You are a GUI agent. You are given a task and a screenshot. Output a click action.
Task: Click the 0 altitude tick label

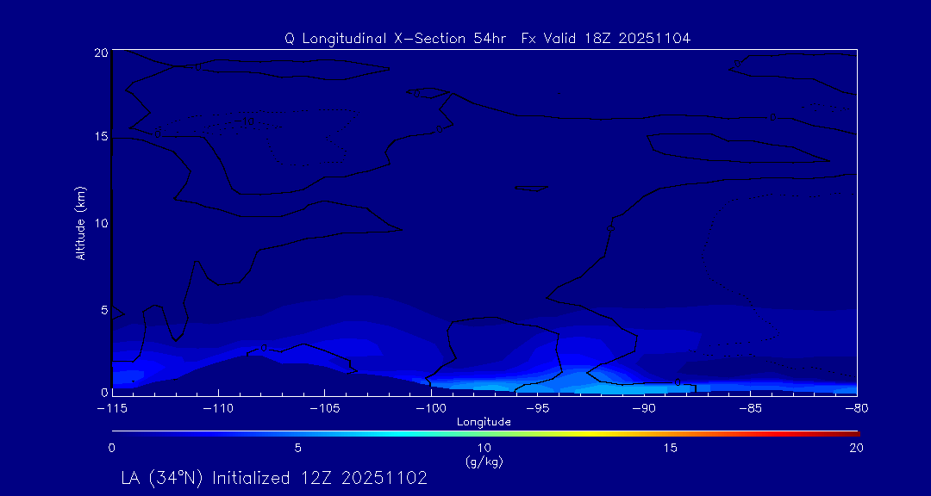tap(104, 392)
